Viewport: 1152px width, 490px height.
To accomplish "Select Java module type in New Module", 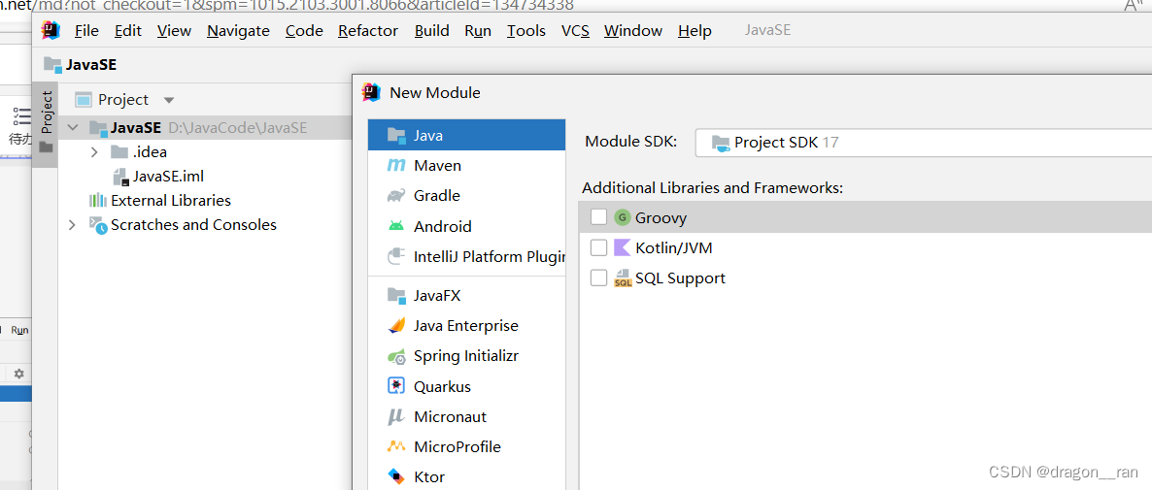I will click(x=466, y=135).
